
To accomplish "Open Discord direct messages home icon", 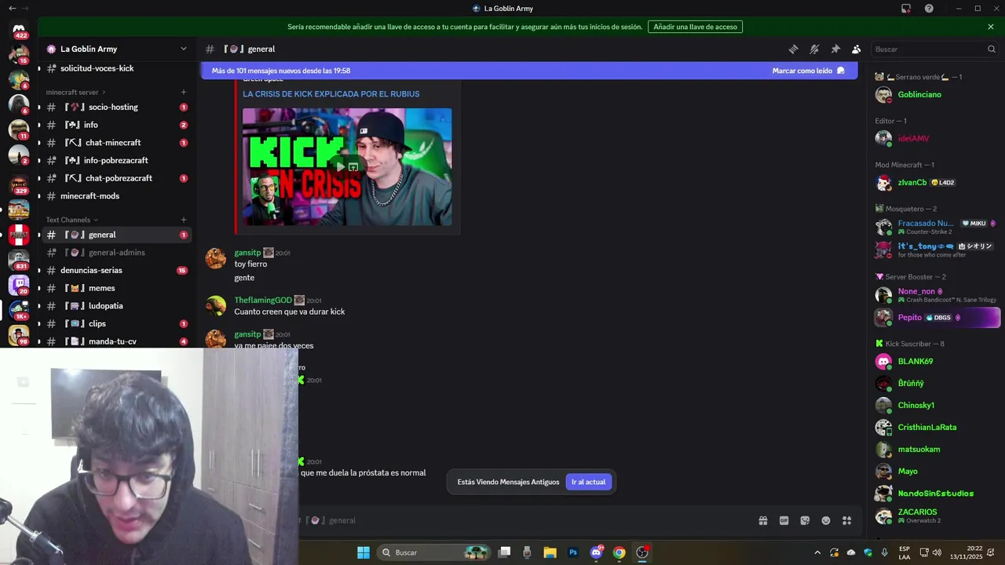I will click(x=19, y=31).
